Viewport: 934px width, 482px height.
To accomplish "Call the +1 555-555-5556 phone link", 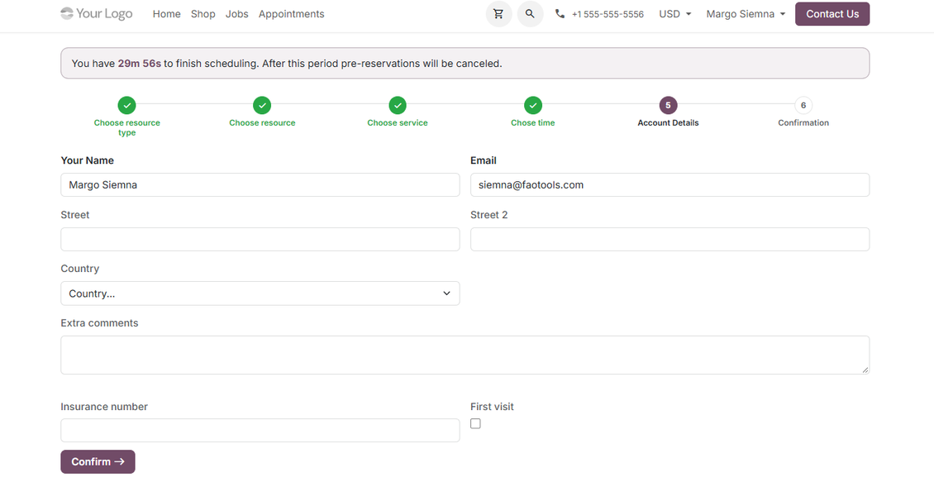I will pyautogui.click(x=608, y=14).
